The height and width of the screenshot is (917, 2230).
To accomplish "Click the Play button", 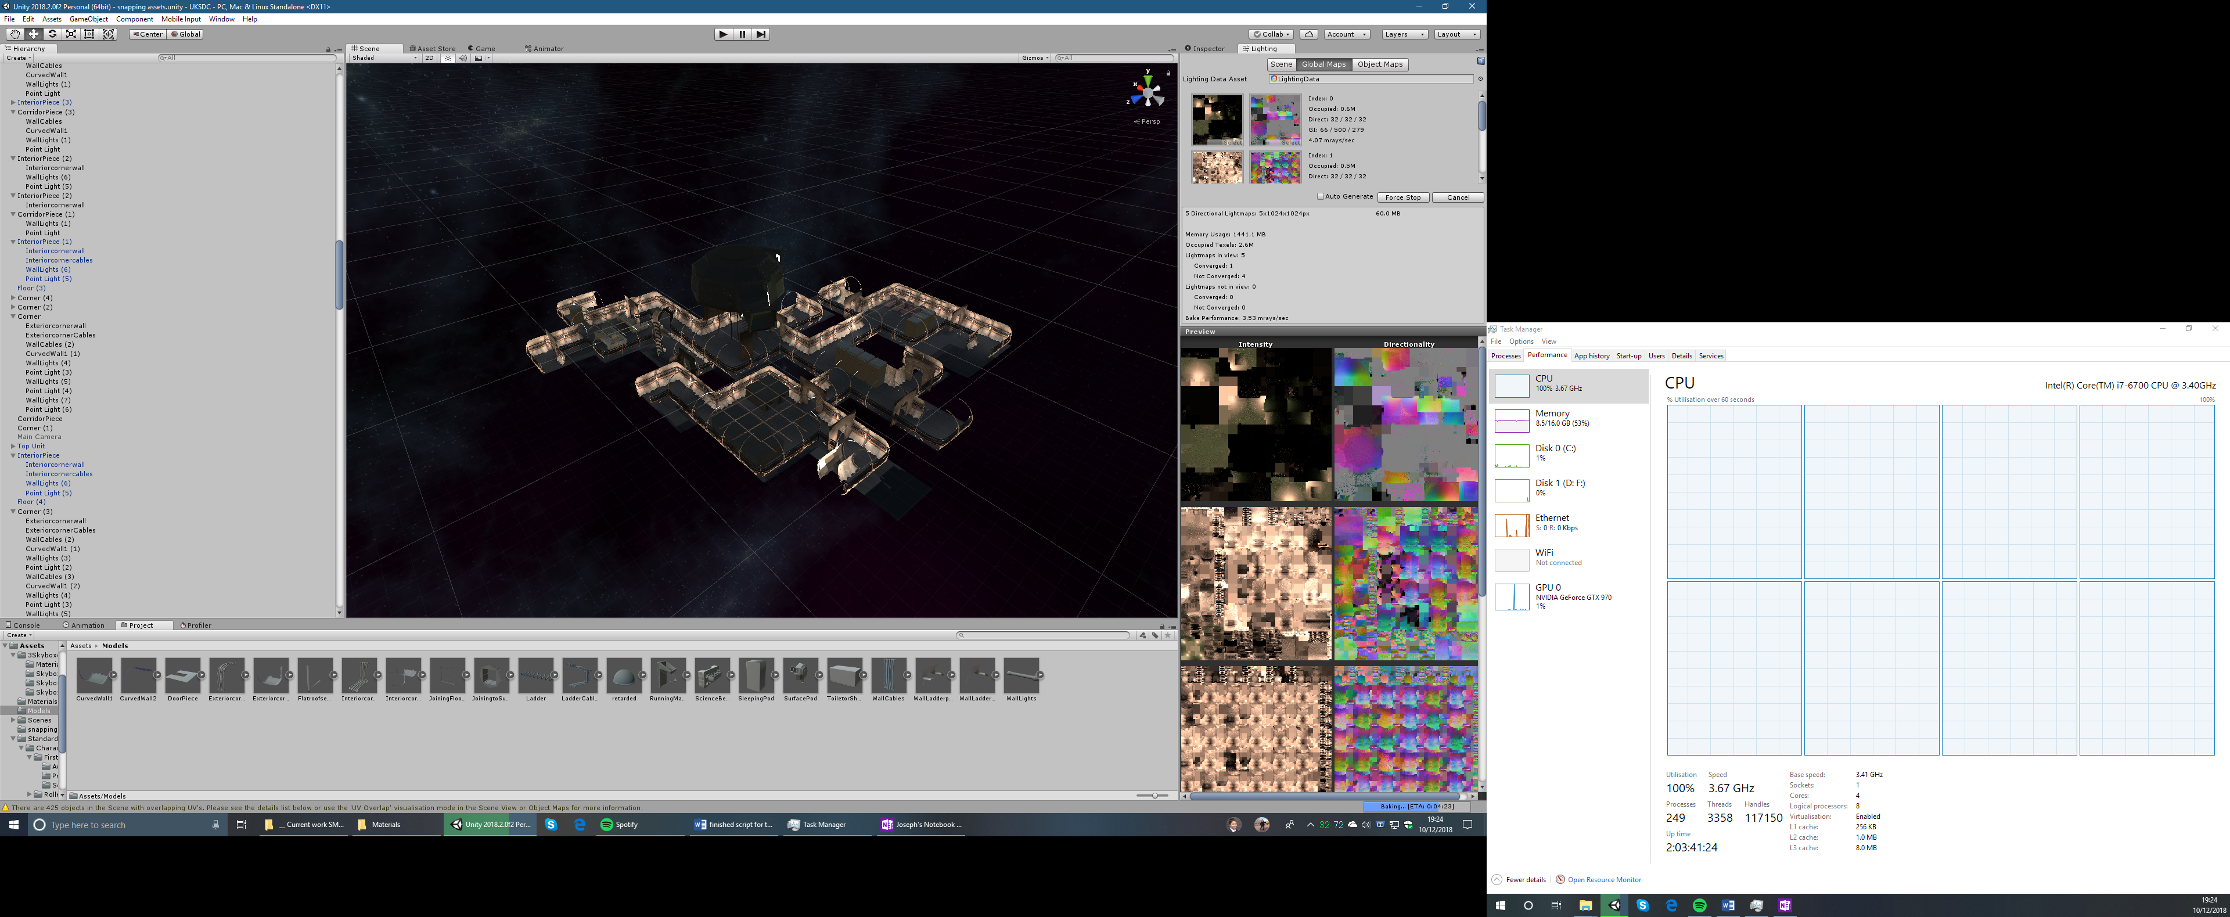I will tap(723, 34).
